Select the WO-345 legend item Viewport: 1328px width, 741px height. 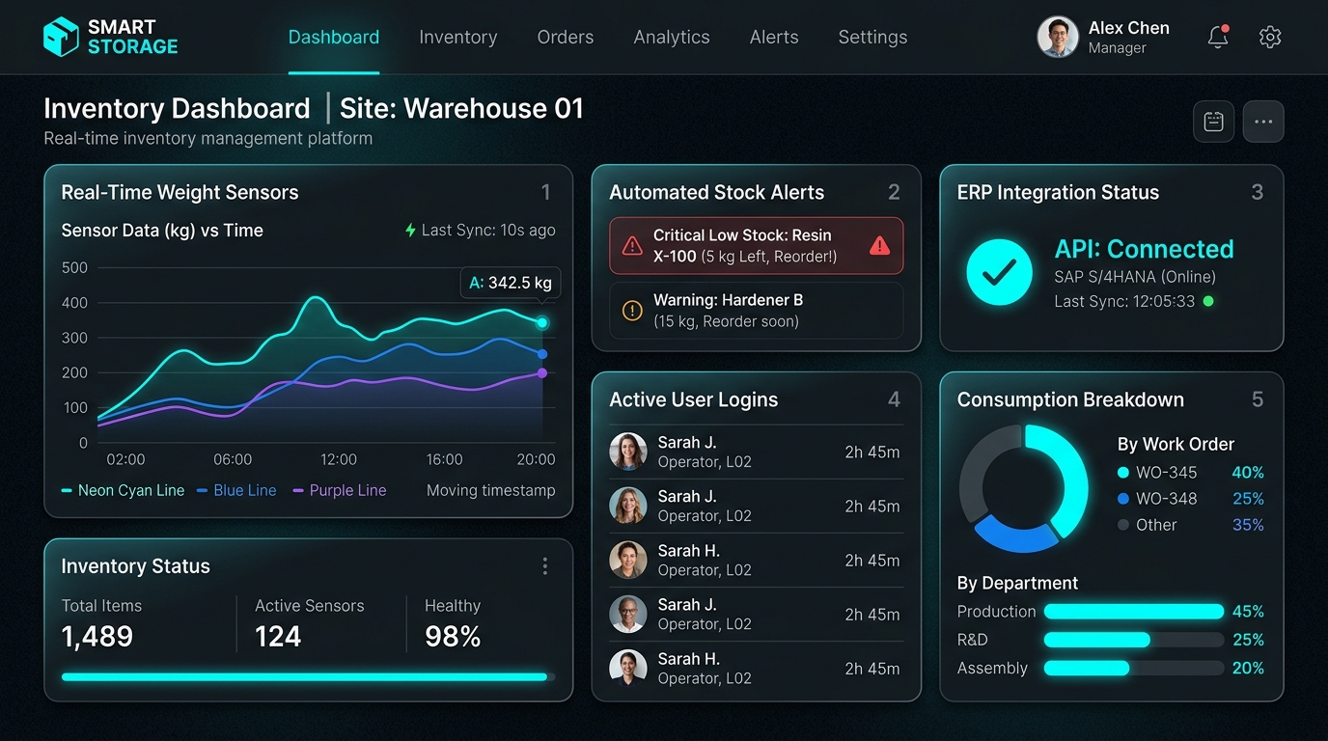click(1157, 473)
